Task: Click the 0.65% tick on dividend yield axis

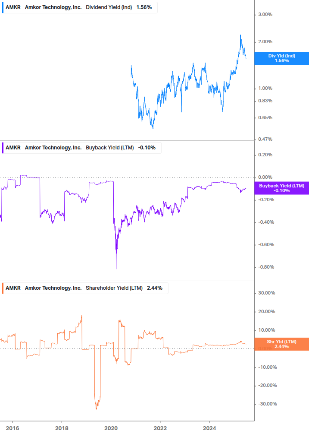Action: 265,117
